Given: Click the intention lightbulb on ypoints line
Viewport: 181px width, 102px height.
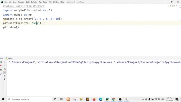Looking at the screenshot, I should [x=5, y=20].
